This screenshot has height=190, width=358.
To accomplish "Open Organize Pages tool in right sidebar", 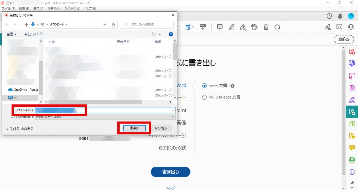I will click(352, 76).
